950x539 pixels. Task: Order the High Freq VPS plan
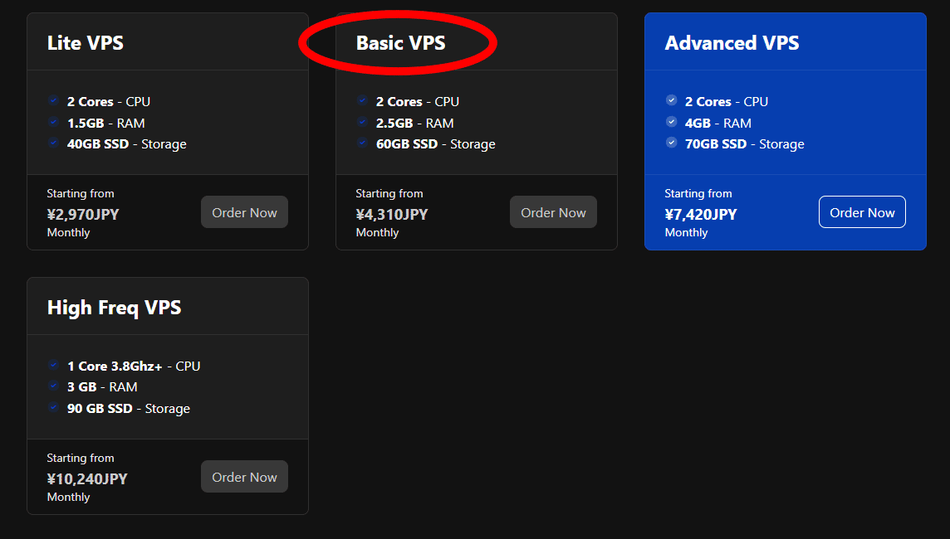point(244,476)
